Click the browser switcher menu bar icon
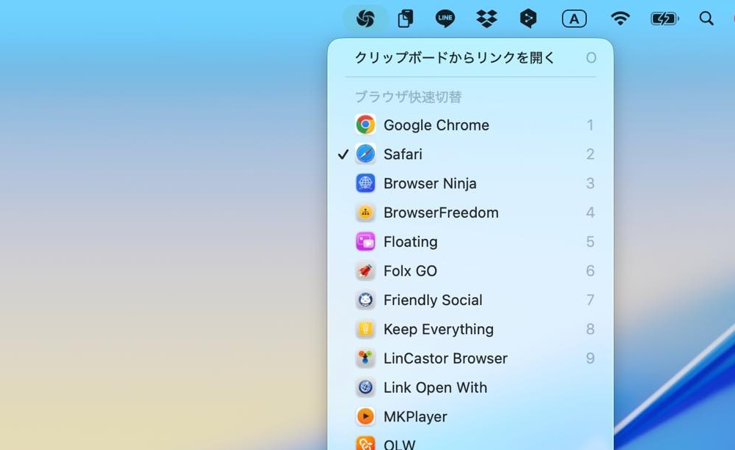Screen dimensions: 735x450 click(365, 18)
